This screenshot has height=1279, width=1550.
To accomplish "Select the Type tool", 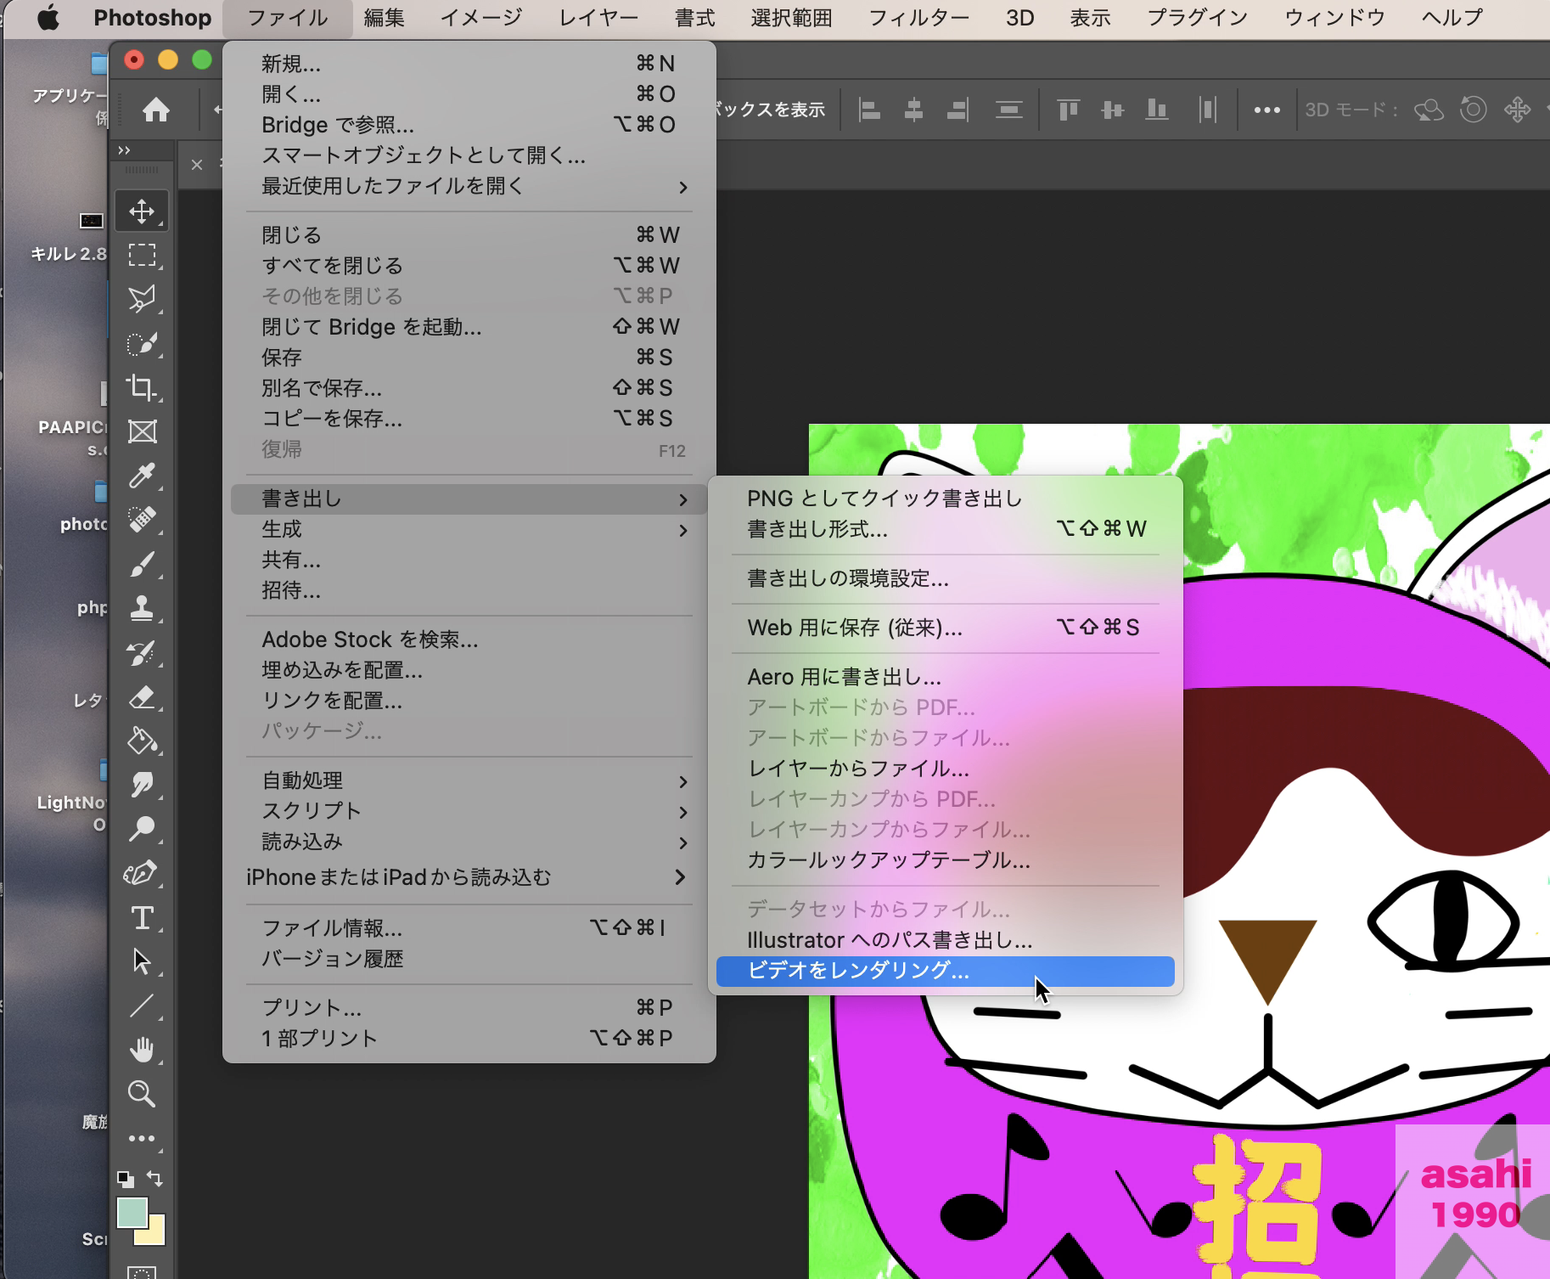I will [x=142, y=918].
